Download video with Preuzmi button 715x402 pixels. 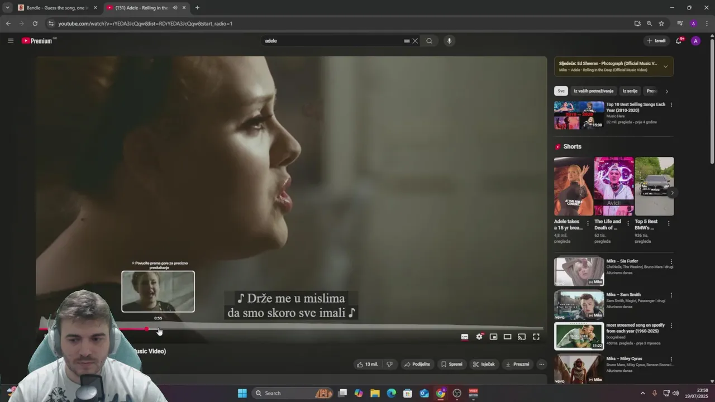(517, 364)
